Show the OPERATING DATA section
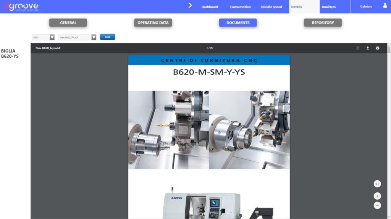The width and height of the screenshot is (391, 219). point(153,23)
